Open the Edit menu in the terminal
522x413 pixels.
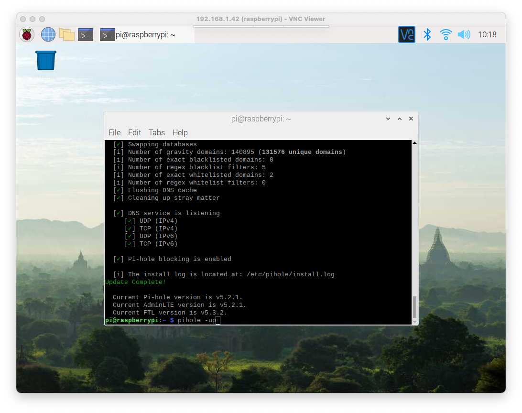coord(134,132)
